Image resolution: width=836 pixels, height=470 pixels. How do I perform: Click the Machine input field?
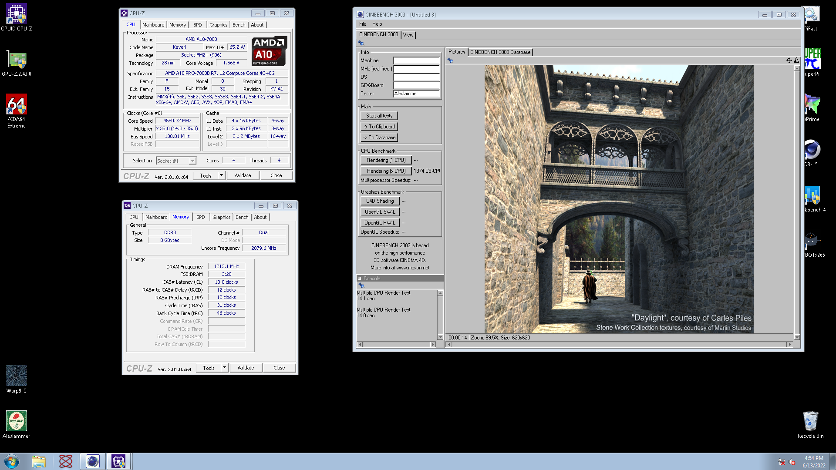tap(416, 60)
